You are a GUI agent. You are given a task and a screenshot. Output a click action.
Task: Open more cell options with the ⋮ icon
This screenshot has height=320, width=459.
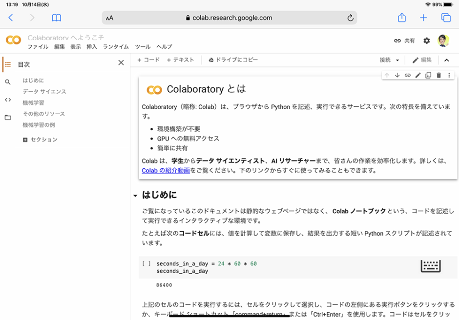[x=450, y=75]
